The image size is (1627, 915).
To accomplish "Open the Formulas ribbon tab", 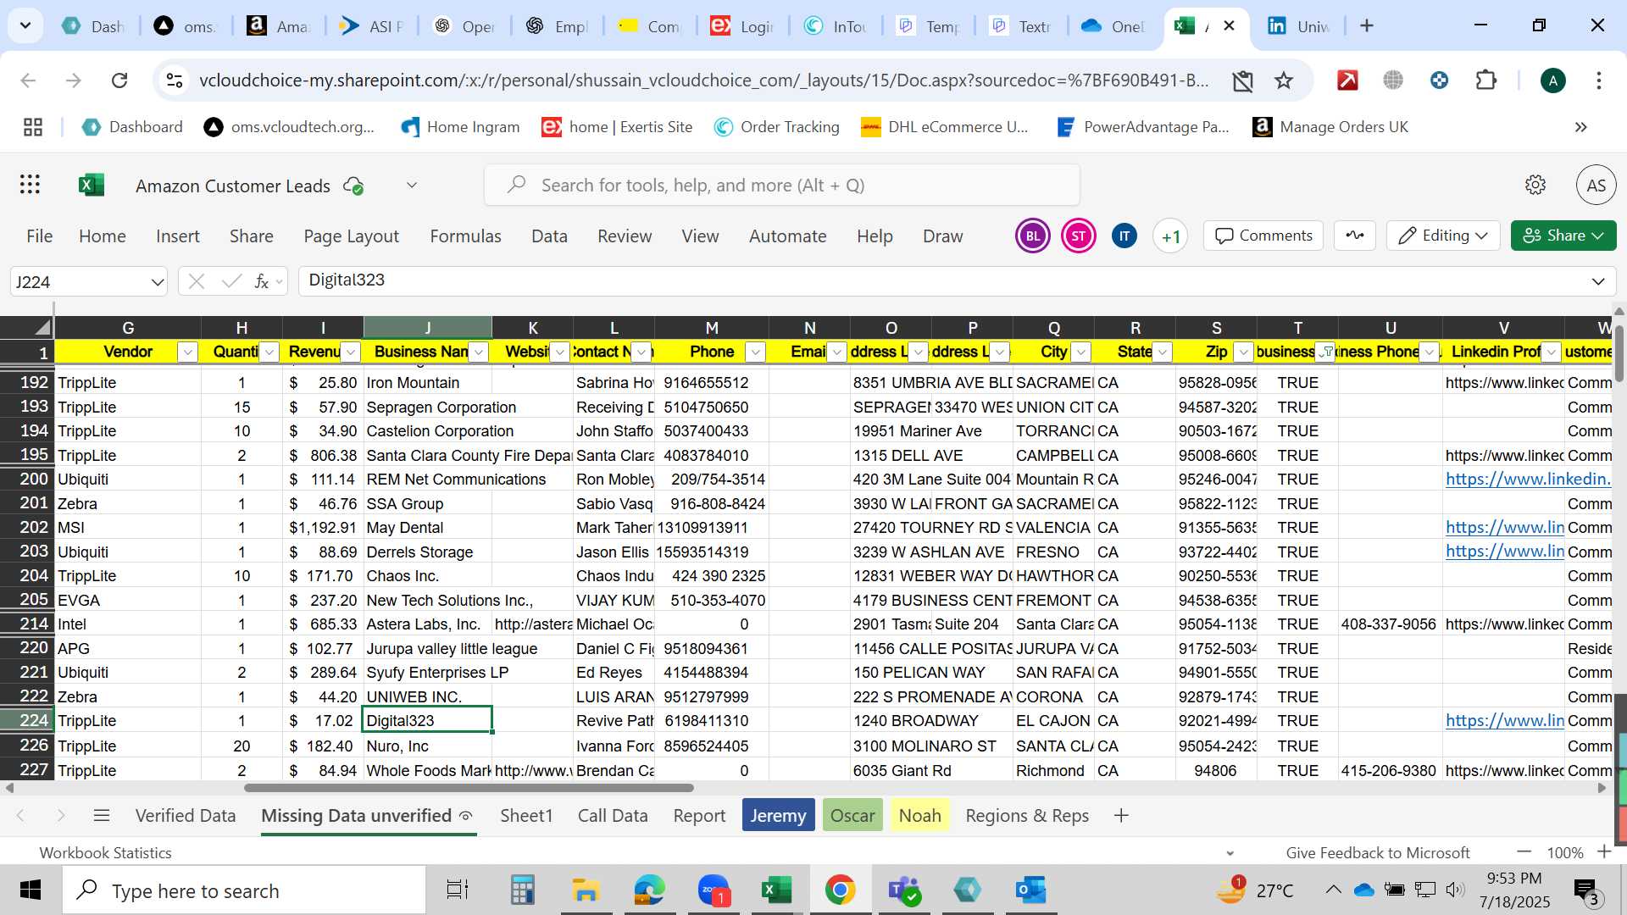I will (x=465, y=236).
